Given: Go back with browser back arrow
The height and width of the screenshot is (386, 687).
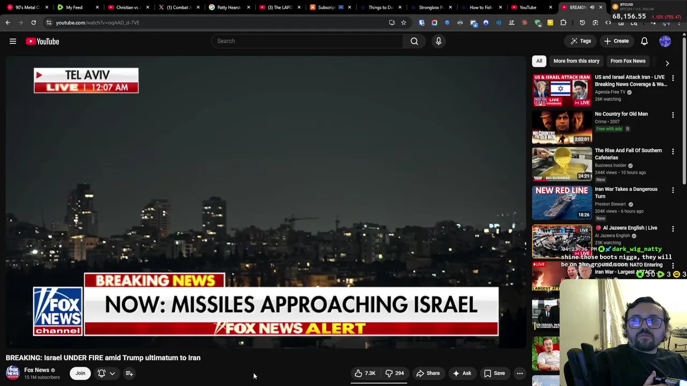Looking at the screenshot, I should pos(8,23).
